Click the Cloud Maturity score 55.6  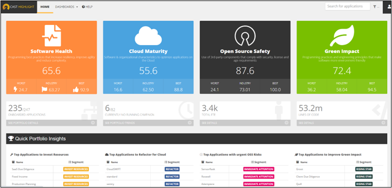(148, 71)
